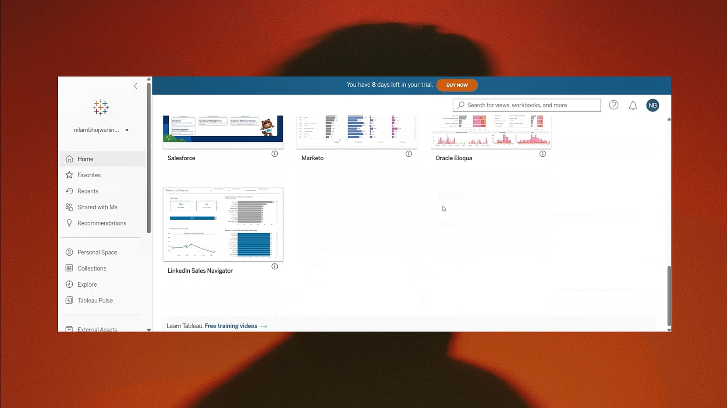Click the search magnifier icon
The image size is (727, 408).
(461, 105)
